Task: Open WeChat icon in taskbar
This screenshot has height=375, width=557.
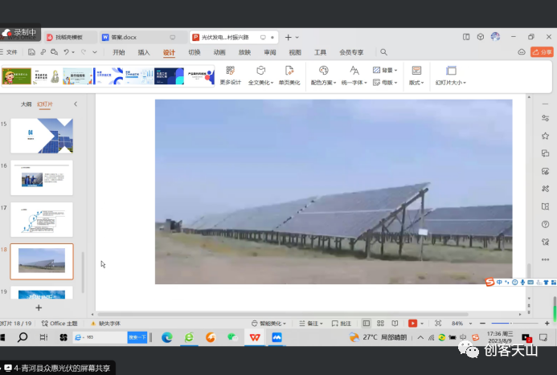Action: click(x=232, y=337)
